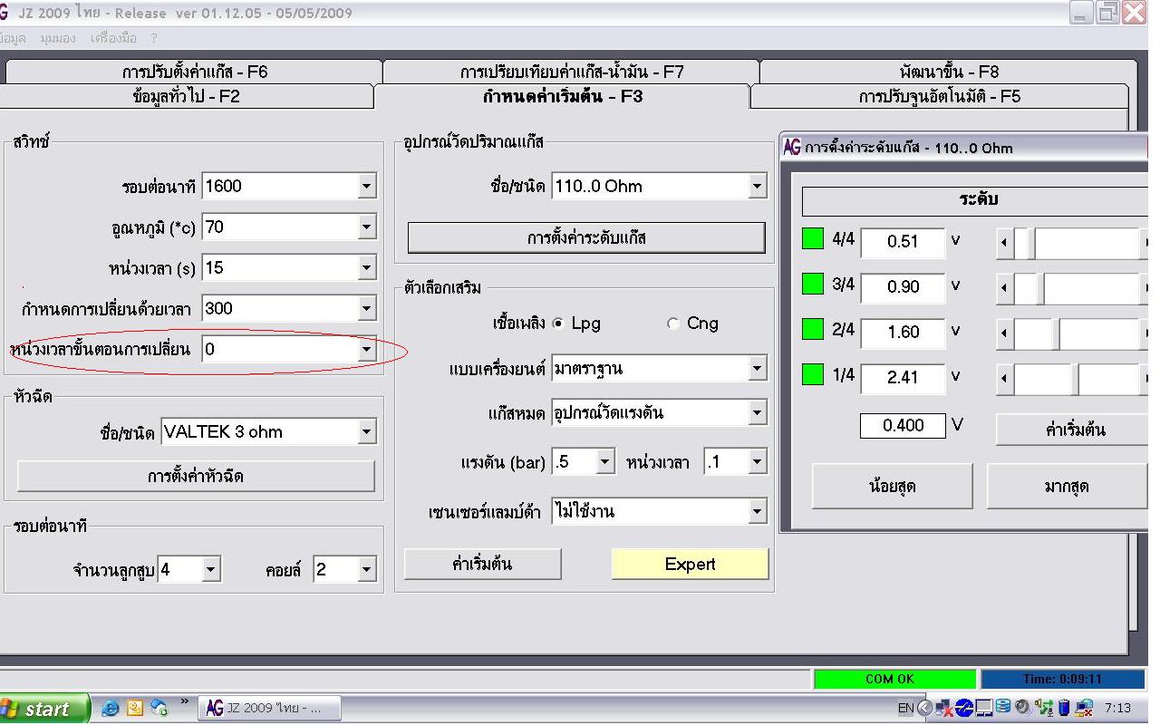Expand the VALTEK 3 ohm injector dropdown
Viewport: 1160px width, 725px height.
click(366, 432)
